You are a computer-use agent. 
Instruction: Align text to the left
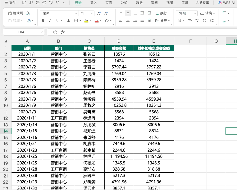pyautogui.click(x=121, y=20)
